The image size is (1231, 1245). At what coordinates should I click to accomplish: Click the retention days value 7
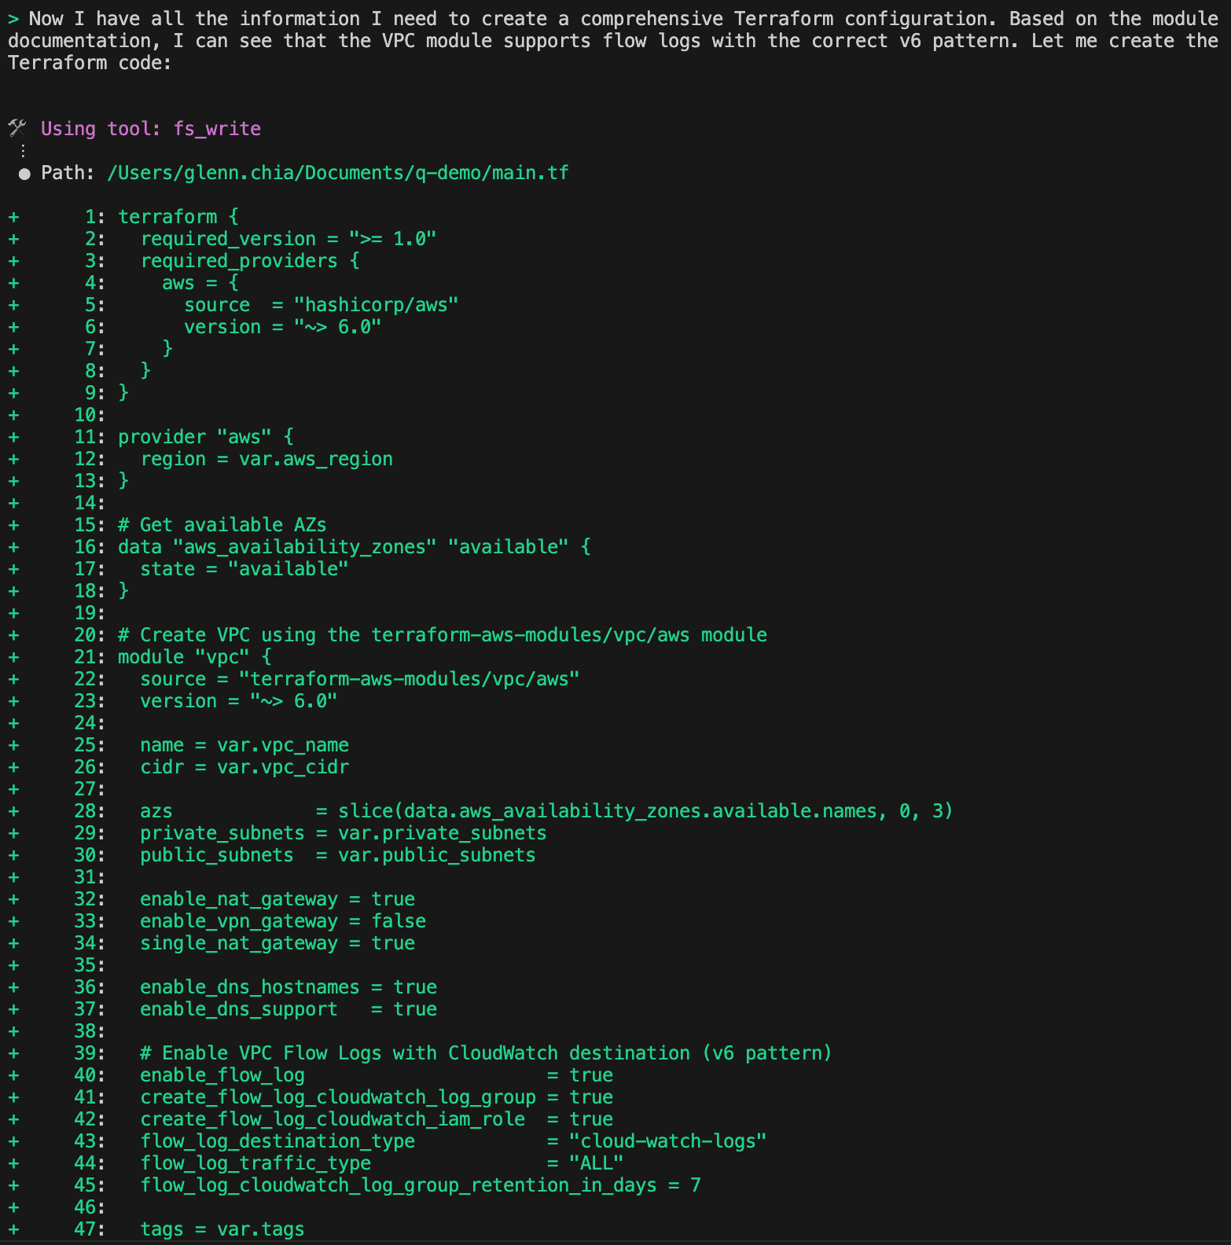(696, 1185)
